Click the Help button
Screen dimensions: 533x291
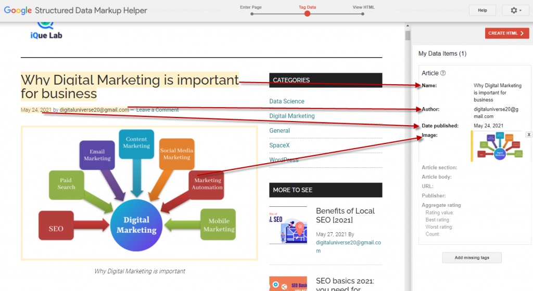coord(482,10)
